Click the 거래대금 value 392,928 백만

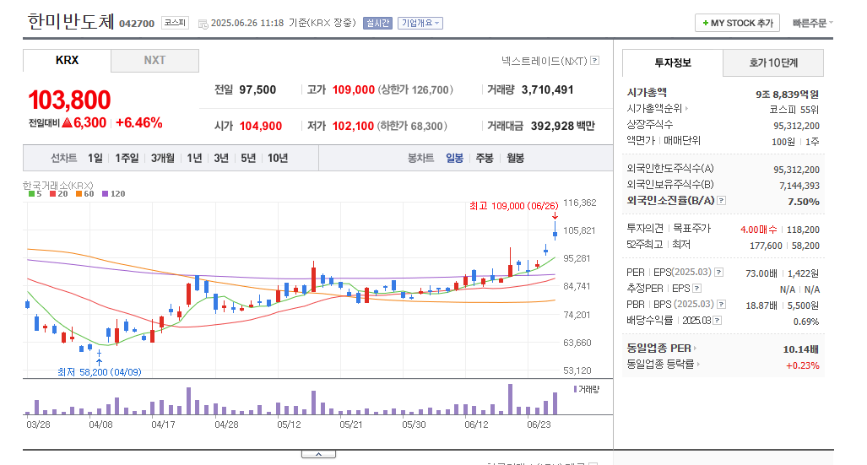pyautogui.click(x=563, y=126)
